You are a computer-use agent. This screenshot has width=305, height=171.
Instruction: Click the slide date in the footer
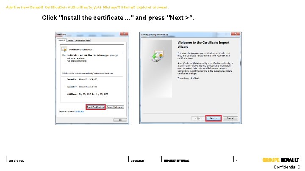pyautogui.click(x=137, y=161)
